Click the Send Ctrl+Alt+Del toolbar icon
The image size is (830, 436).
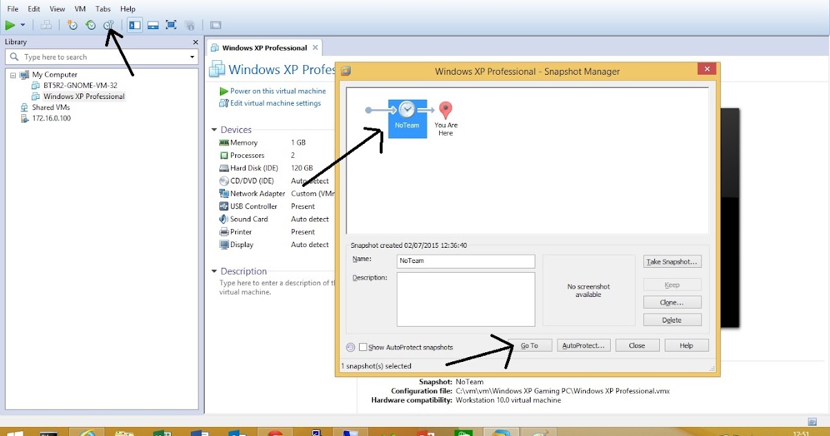pyautogui.click(x=46, y=25)
